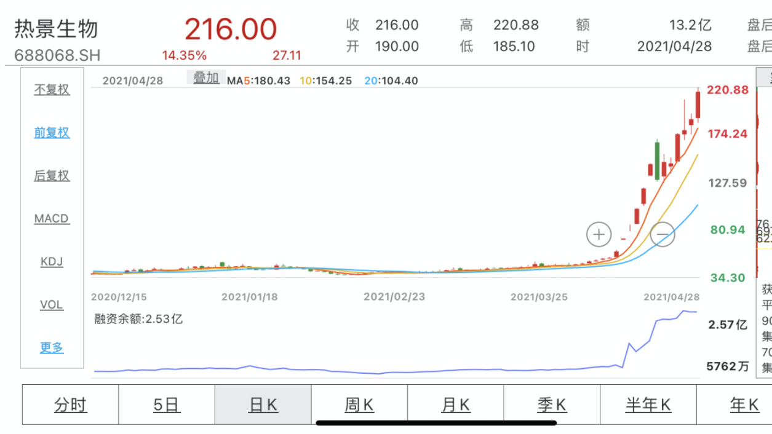Click the MA10 value 154.25
The height and width of the screenshot is (434, 772).
pos(335,81)
